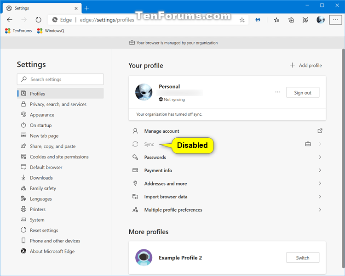Image resolution: width=345 pixels, height=276 pixels.
Task: Select Profiles in settings sidebar
Action: (60, 94)
